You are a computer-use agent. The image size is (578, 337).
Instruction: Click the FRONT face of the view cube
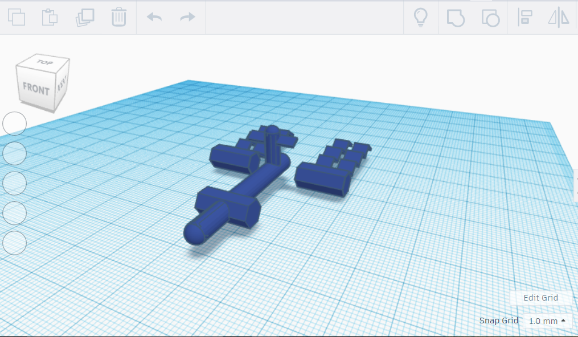coord(35,88)
